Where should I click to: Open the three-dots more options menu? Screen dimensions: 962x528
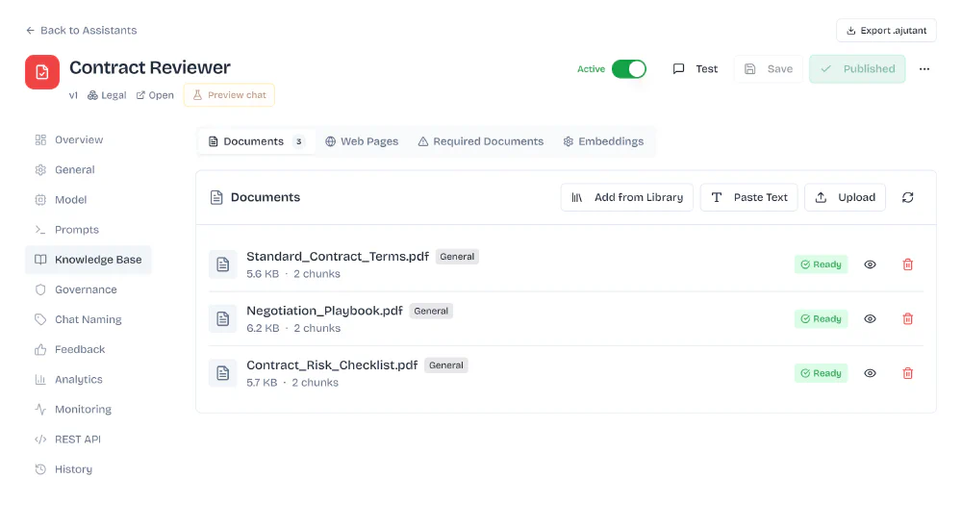click(x=924, y=68)
